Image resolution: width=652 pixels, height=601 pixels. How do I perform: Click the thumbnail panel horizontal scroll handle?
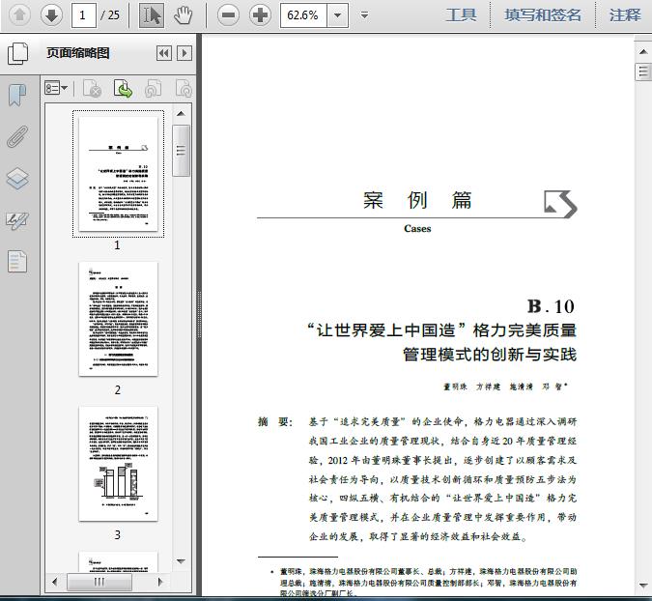[99, 582]
